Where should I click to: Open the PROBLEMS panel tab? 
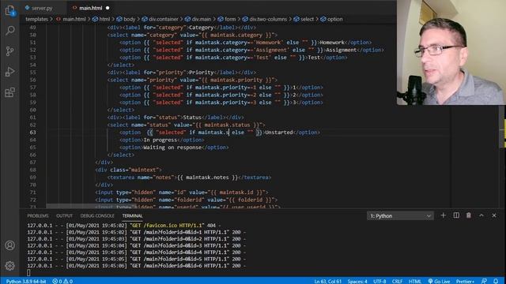[x=38, y=215]
